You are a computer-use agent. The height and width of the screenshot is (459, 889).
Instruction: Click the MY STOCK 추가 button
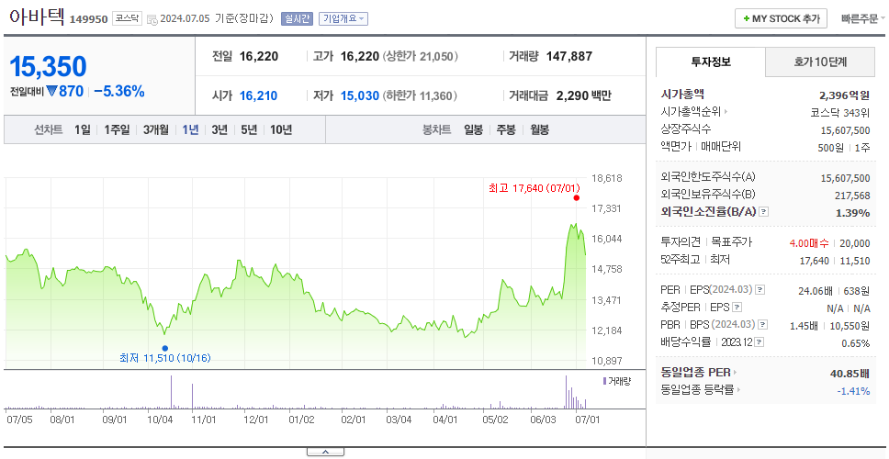click(x=782, y=18)
